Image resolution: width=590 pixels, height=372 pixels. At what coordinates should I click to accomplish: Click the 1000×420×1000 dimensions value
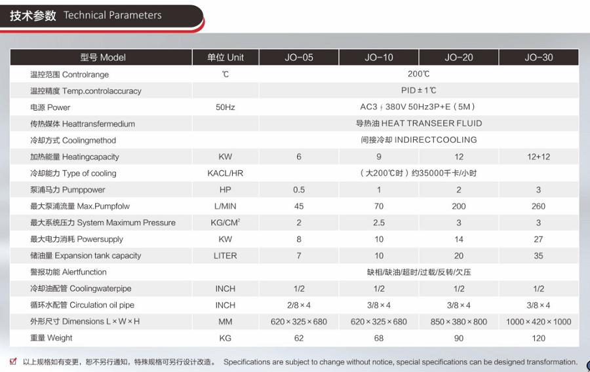[x=538, y=322]
